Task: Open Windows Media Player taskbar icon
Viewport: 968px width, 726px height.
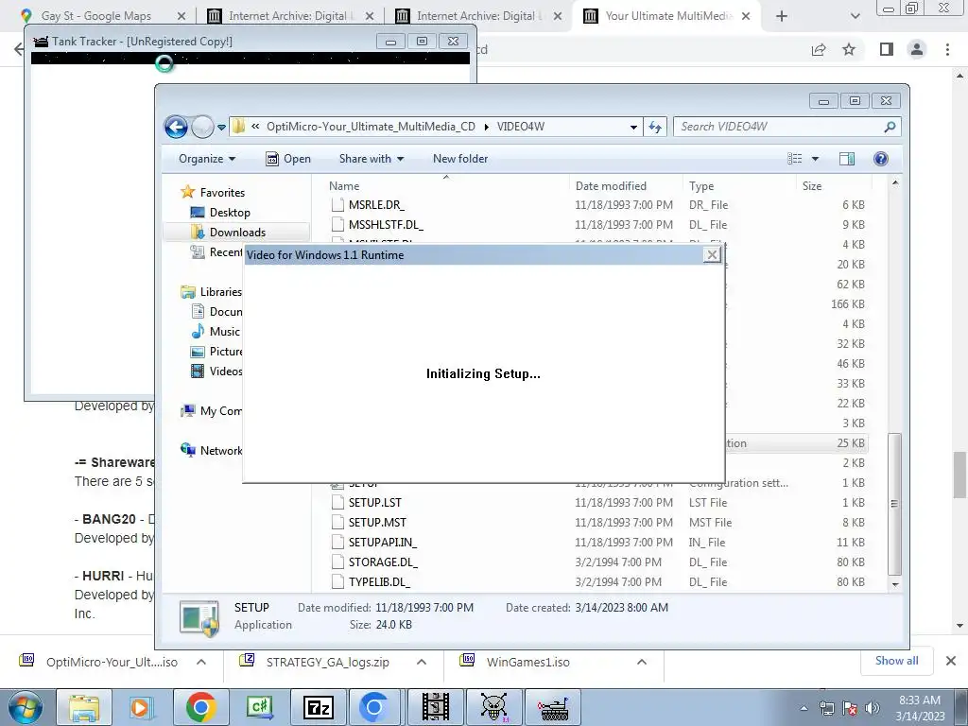Action: click(x=141, y=707)
